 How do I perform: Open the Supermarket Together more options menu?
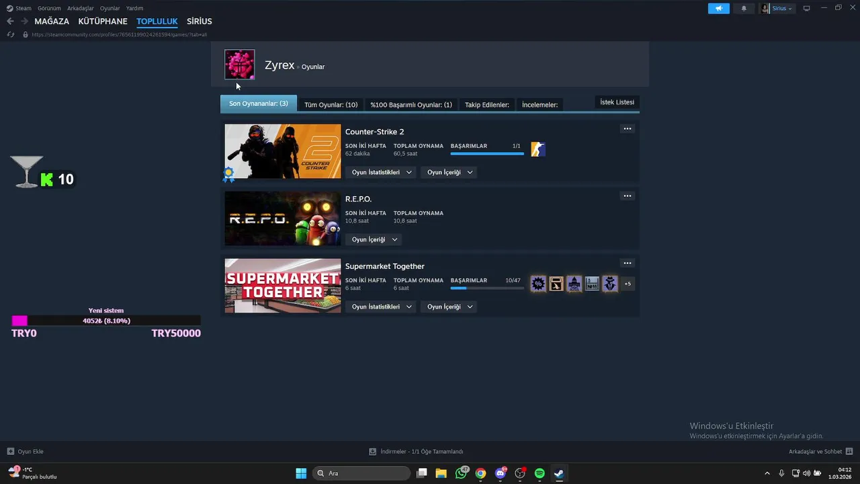[627, 263]
